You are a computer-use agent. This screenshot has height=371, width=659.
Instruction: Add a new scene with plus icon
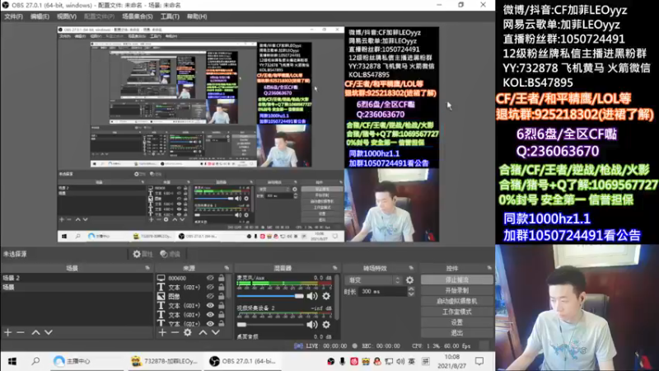7,332
